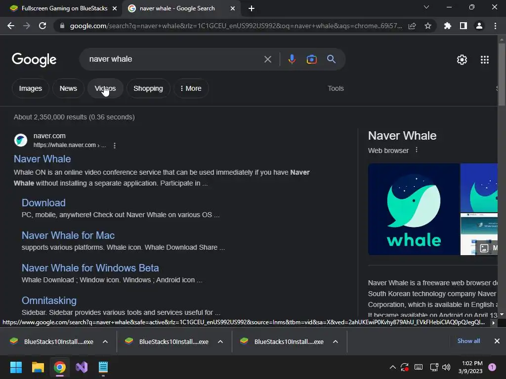Go back to the previous page
Image resolution: width=506 pixels, height=379 pixels.
[x=11, y=26]
